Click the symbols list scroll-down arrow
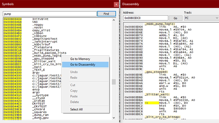Viewport: 219px width, 123px height. (x=114, y=118)
